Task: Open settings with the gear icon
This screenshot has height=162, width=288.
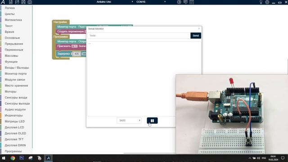Action: (267, 2)
